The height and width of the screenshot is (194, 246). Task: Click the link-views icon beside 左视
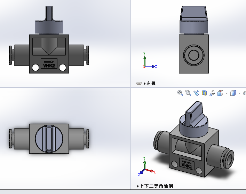coord(139,83)
